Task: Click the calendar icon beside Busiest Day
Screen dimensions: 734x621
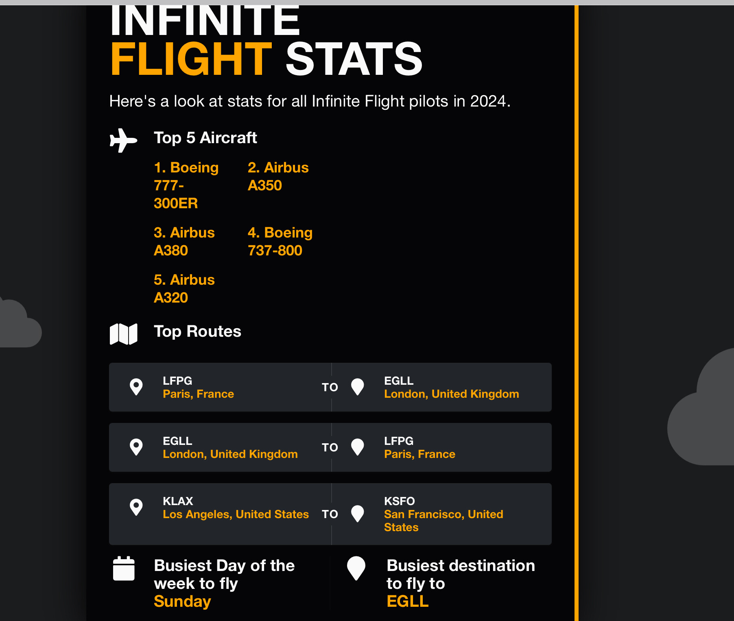Action: [x=124, y=569]
